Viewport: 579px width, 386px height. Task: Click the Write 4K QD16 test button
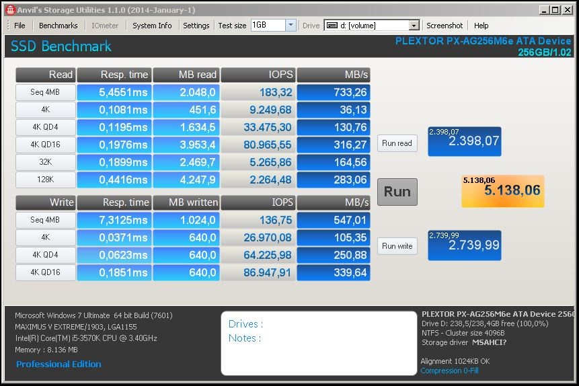pos(46,272)
